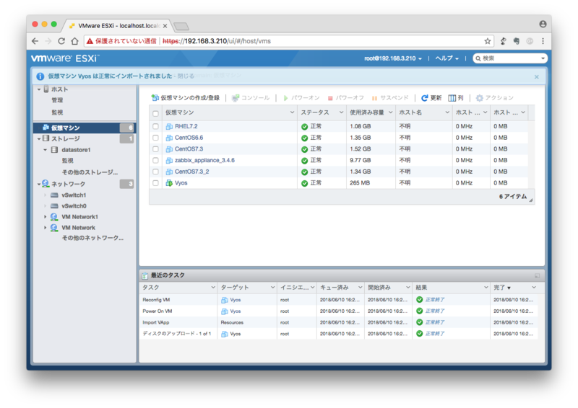Check the CentOS6.6 row checkbox
Image resolution: width=578 pixels, height=408 pixels.
pyautogui.click(x=155, y=138)
